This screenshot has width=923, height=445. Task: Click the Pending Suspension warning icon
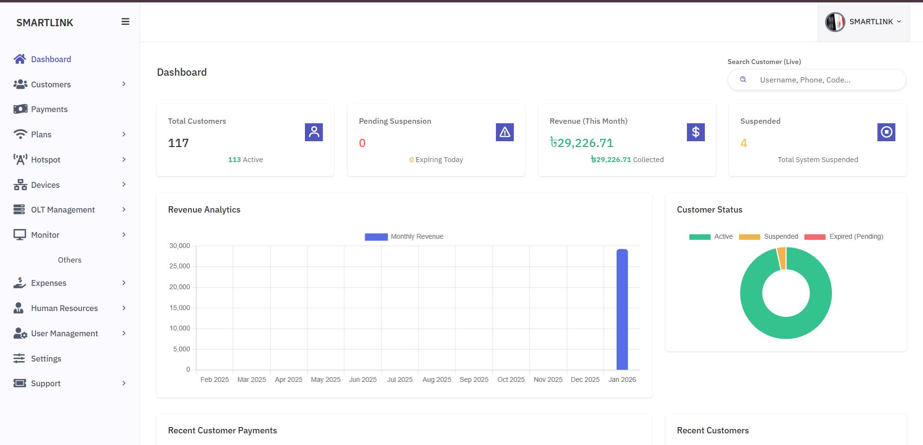[505, 132]
